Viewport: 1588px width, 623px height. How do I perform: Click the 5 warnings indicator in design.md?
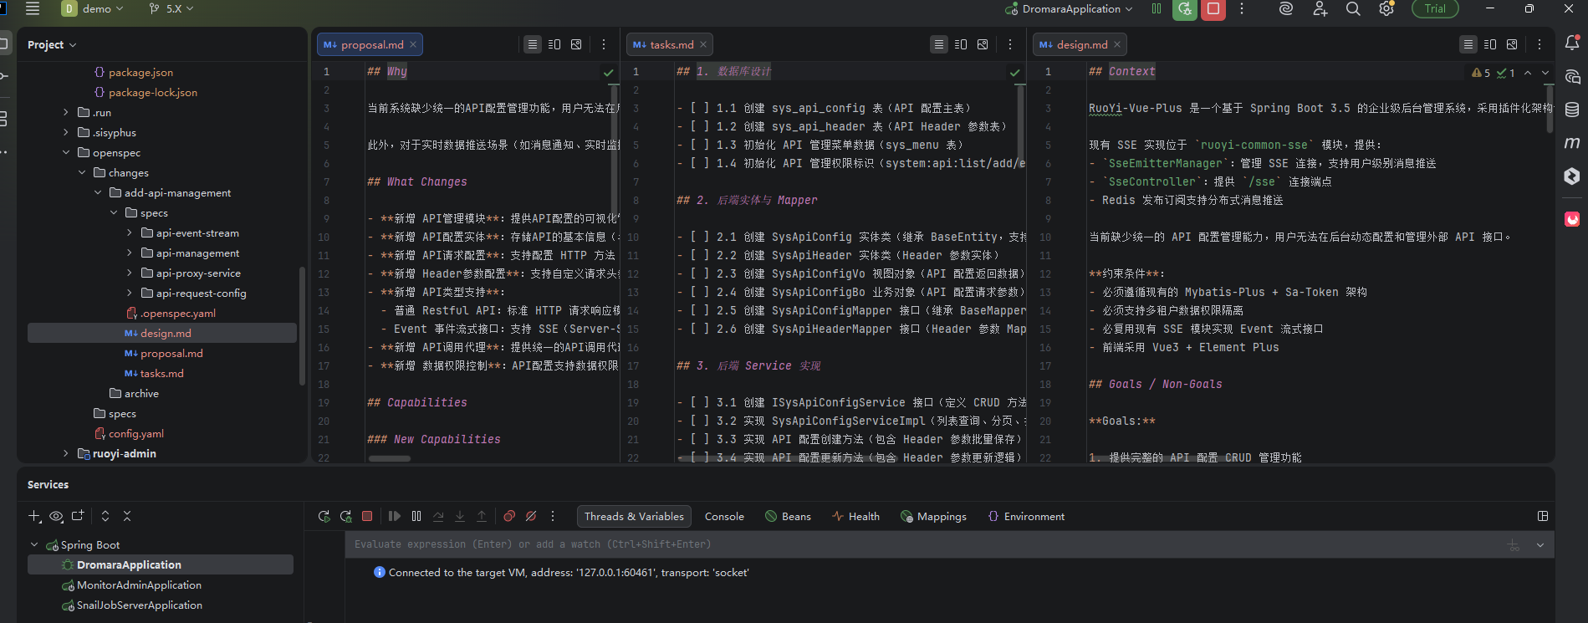click(1481, 73)
